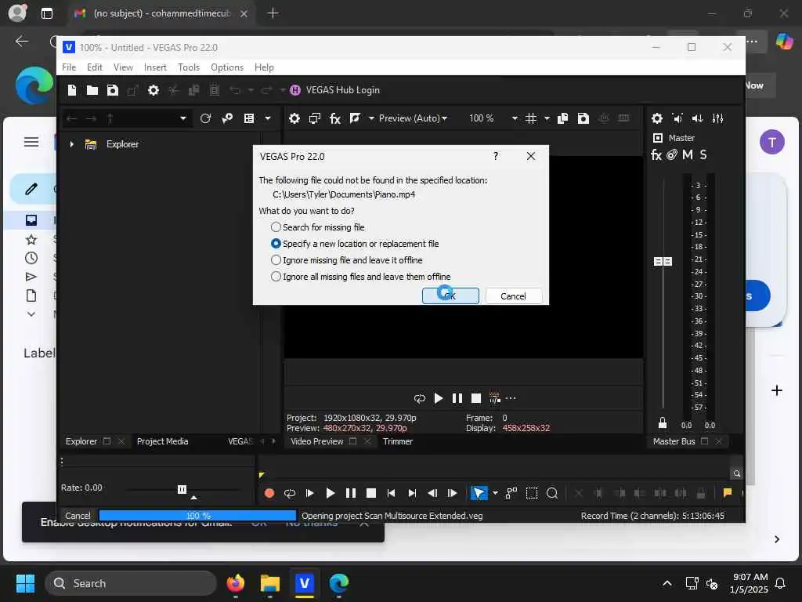Viewport: 802px width, 602px height.
Task: Open Master Bus audio properties gear
Action: tap(657, 118)
